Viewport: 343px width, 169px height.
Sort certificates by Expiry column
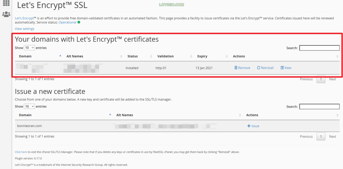[202, 56]
